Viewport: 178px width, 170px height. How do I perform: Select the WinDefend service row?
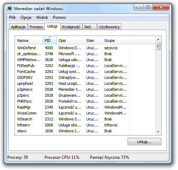pyautogui.click(x=85, y=48)
